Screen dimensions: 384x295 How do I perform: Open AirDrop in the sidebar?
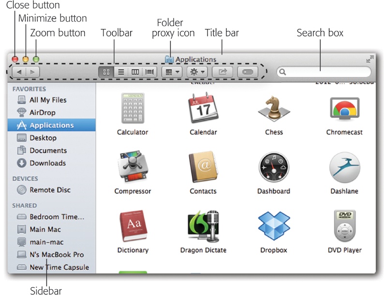pos(52,112)
